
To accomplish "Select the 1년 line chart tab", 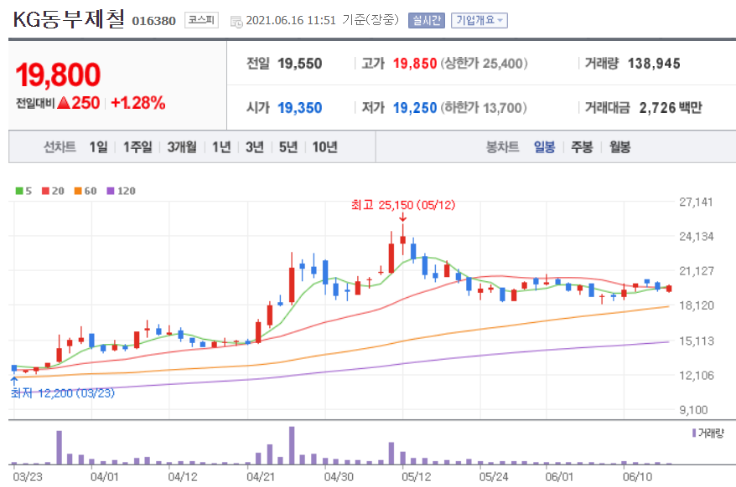I will [x=221, y=147].
